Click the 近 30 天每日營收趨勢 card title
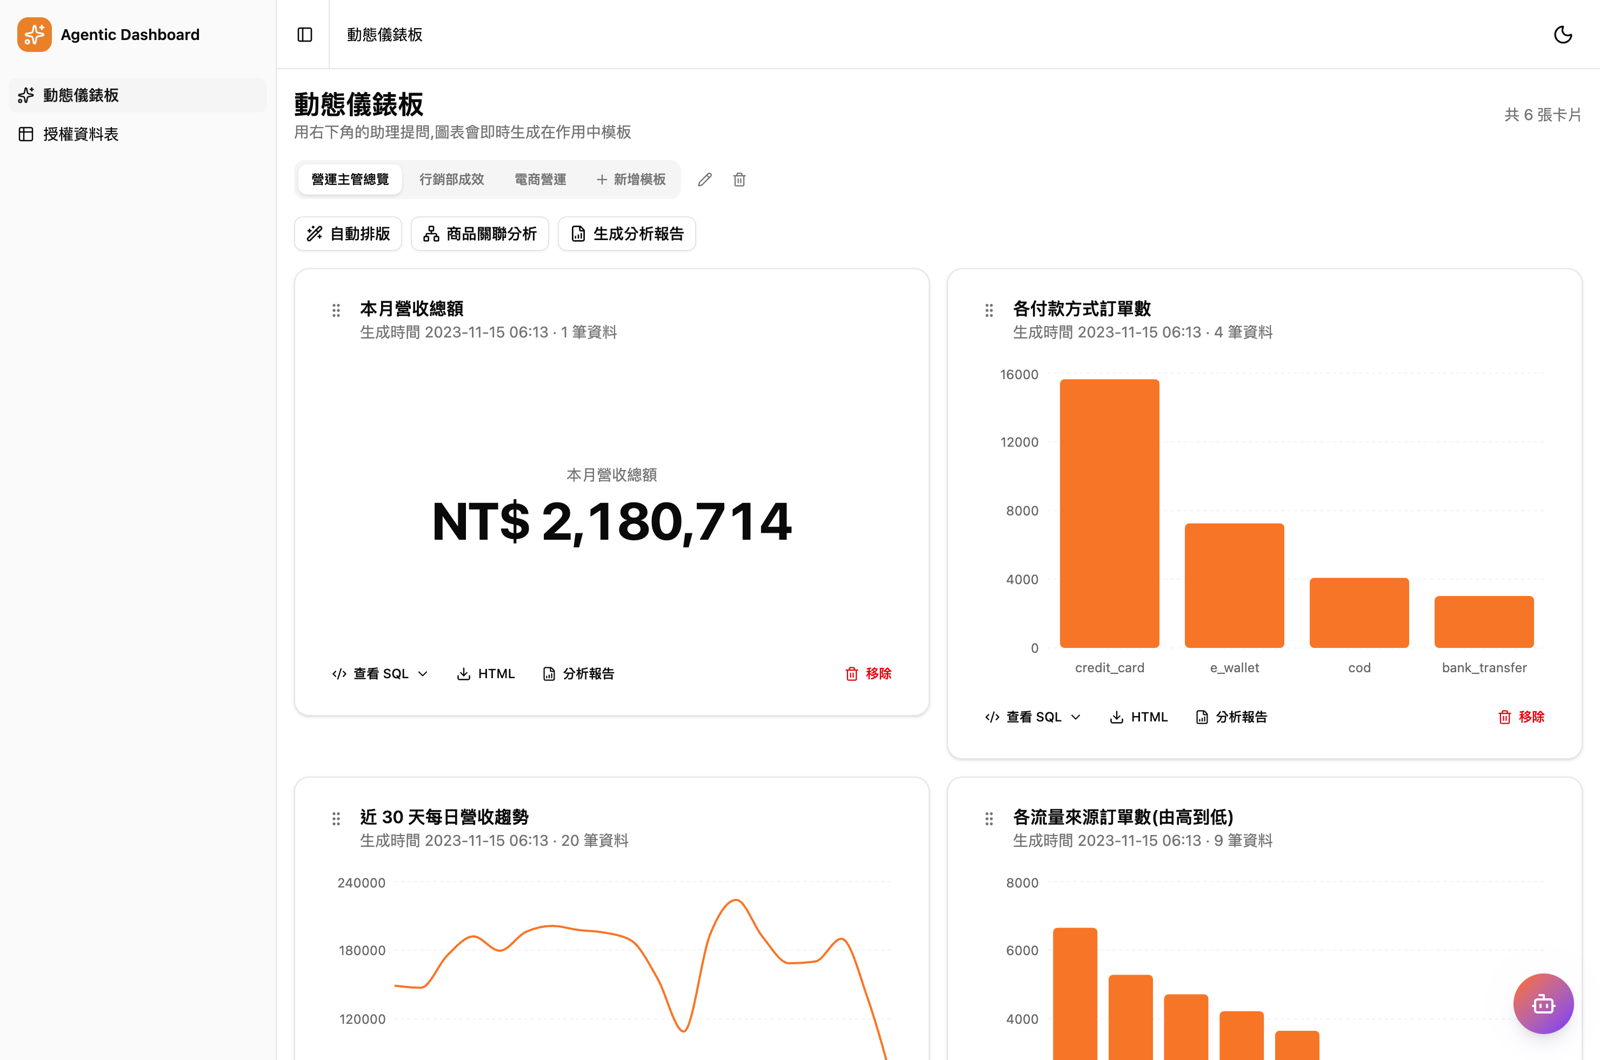This screenshot has width=1600, height=1060. click(444, 817)
